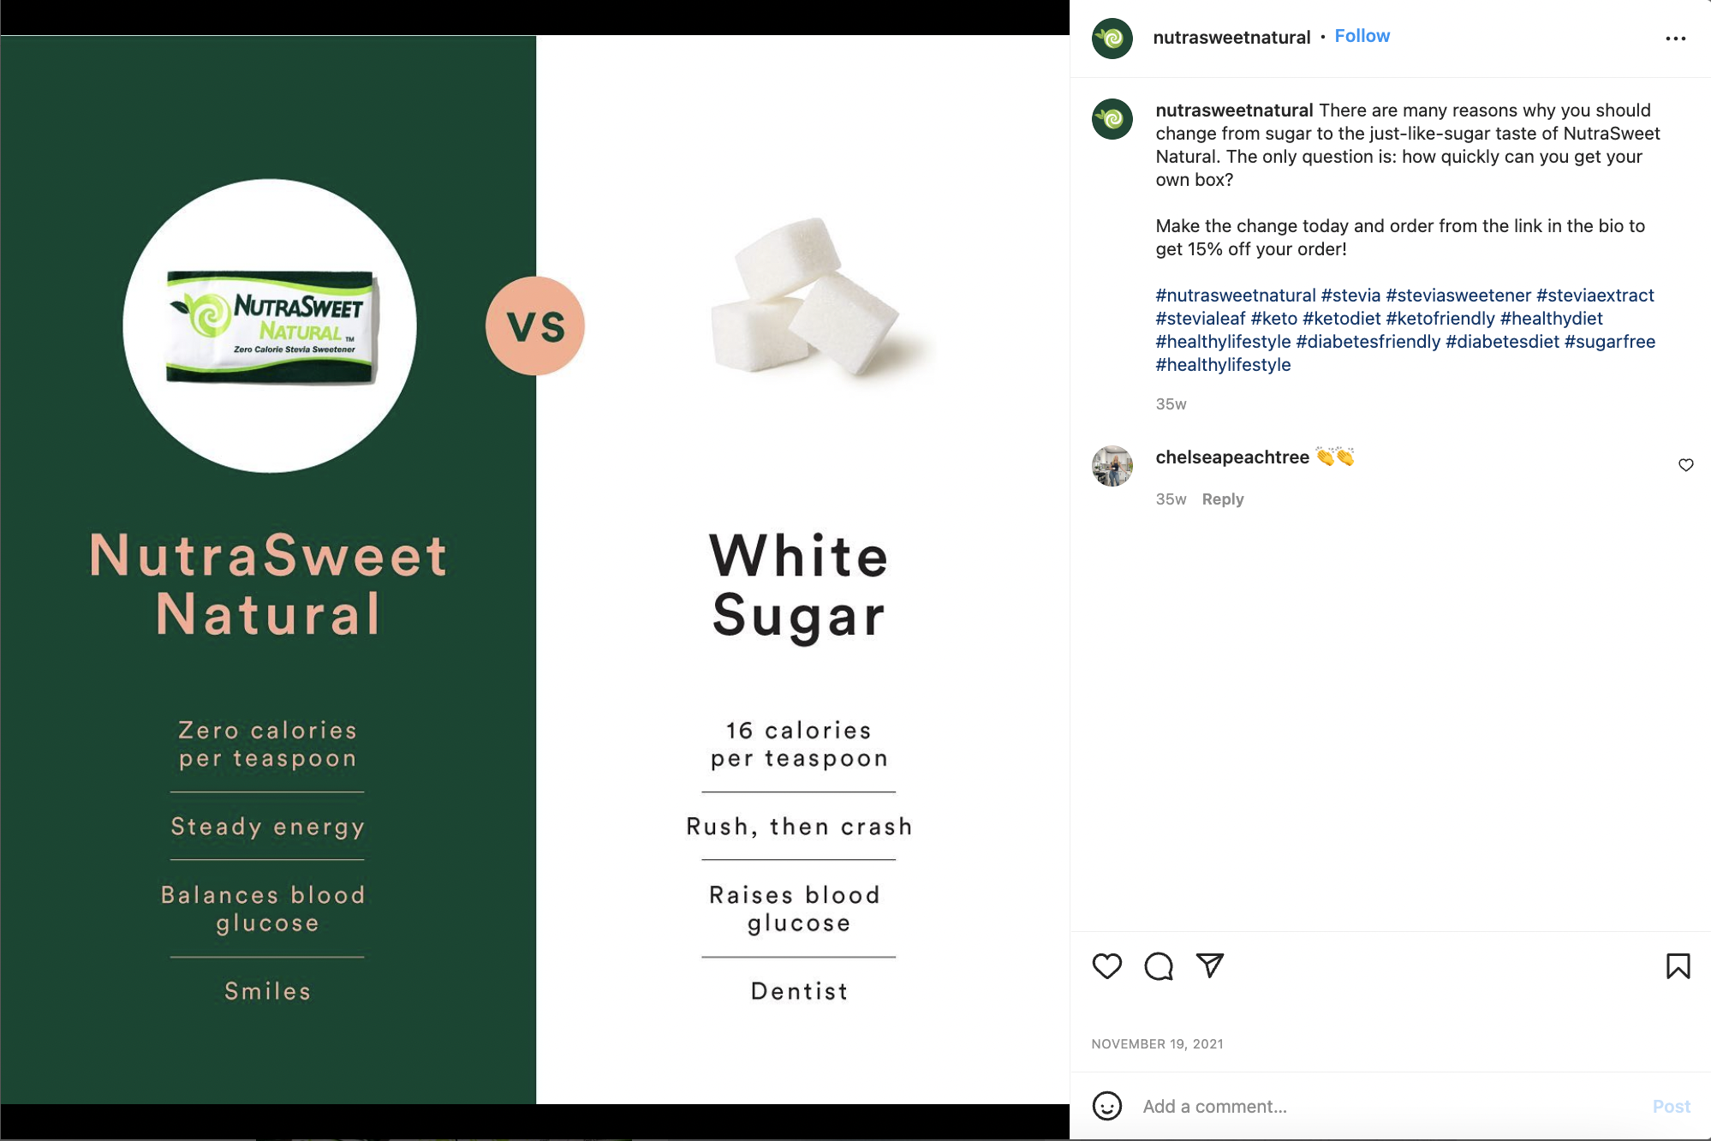
Task: Submit the comment with the Post button
Action: click(1671, 1106)
